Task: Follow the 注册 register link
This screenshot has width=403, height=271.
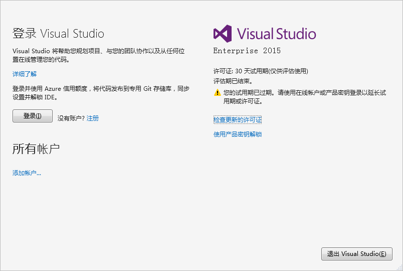Action: (93, 118)
